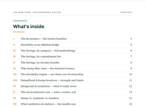Viewport: 146px width, 107px height.
Task: Click page number 4
Action: [131, 39]
